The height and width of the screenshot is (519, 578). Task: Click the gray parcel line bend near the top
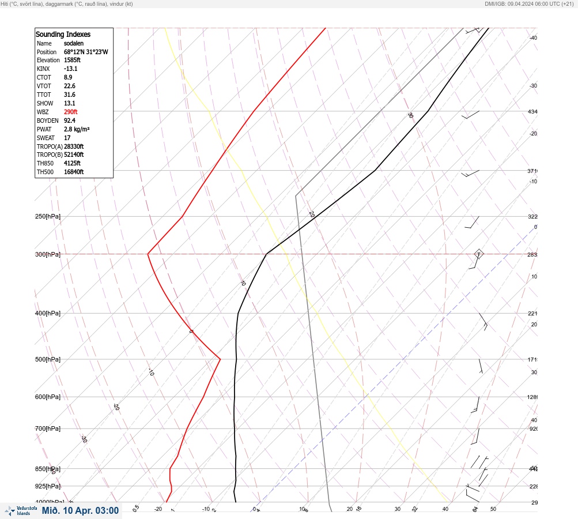pyautogui.click(x=296, y=196)
